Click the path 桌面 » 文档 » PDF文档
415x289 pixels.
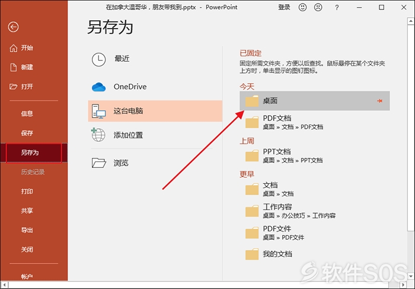[x=293, y=127]
